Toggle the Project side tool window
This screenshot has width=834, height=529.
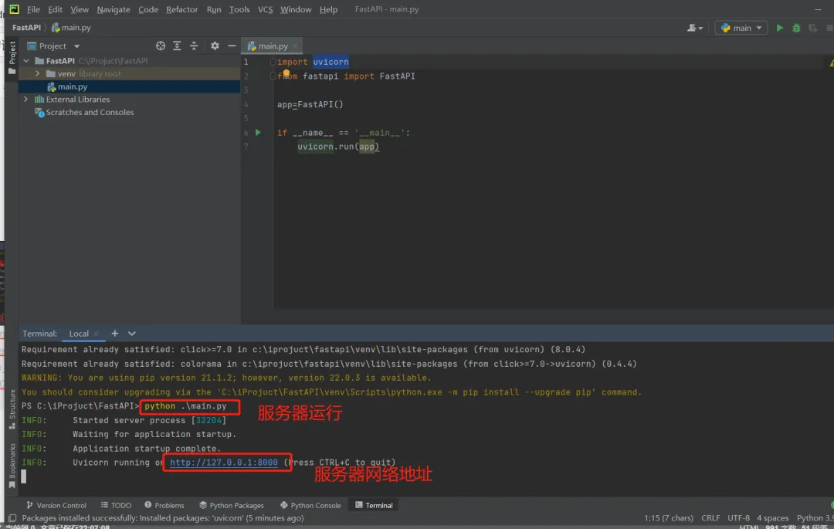[x=12, y=57]
